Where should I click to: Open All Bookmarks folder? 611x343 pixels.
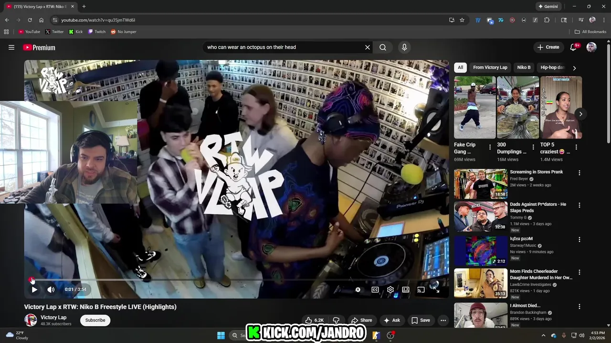pos(590,32)
